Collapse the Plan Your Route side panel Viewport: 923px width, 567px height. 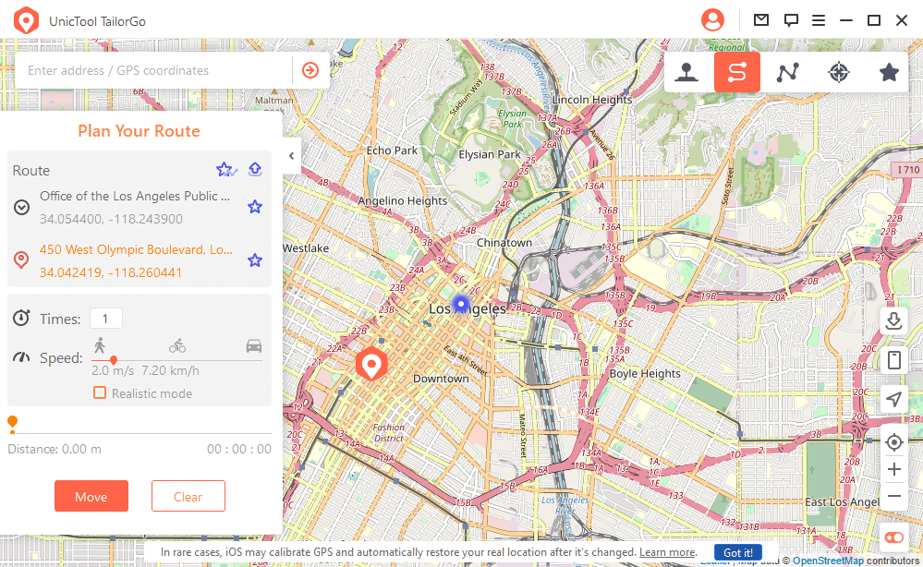291,156
